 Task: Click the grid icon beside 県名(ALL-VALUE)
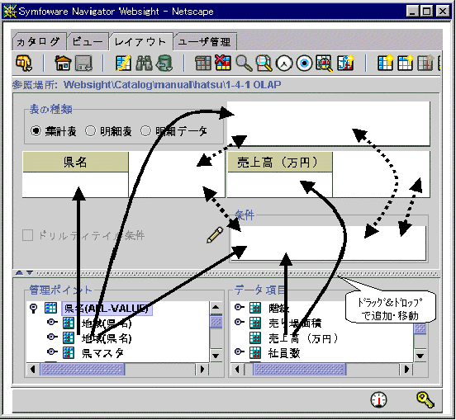[x=50, y=308]
